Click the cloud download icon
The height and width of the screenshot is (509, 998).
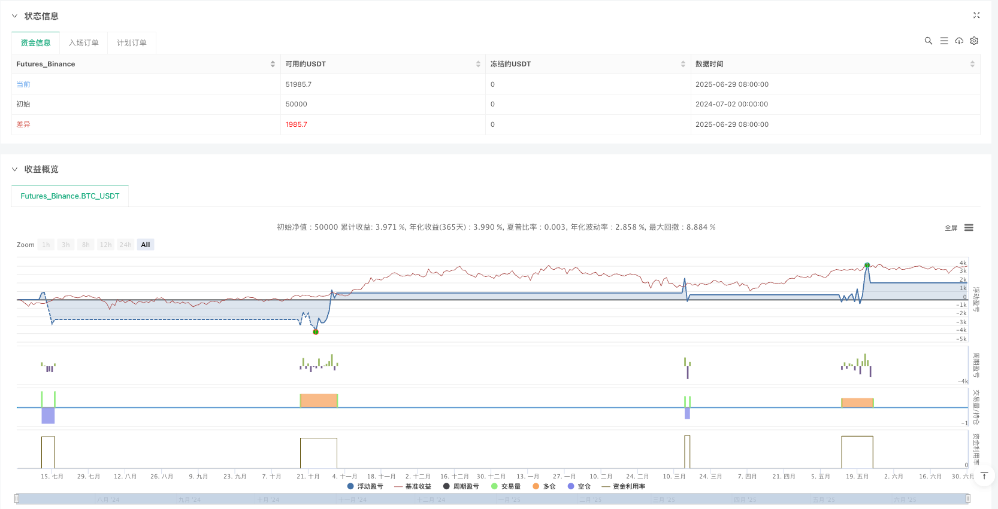(959, 41)
